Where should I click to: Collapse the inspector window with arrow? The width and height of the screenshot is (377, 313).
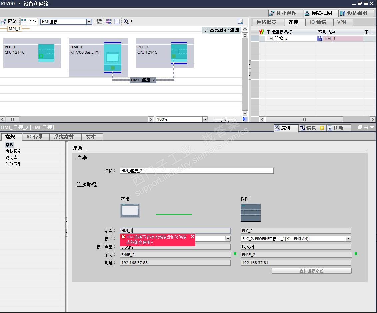click(x=372, y=127)
